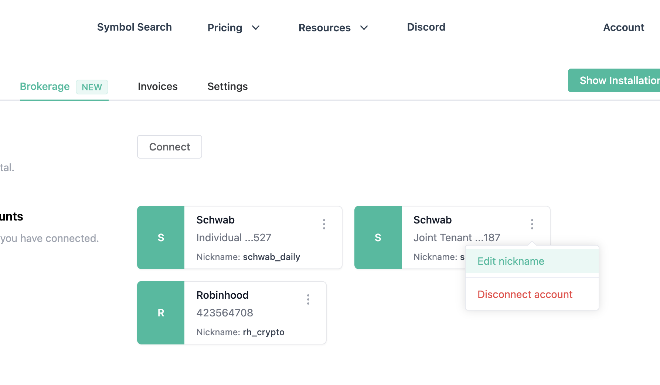Open the Discord link
Image resolution: width=660 pixels, height=385 pixels.
[x=426, y=27]
